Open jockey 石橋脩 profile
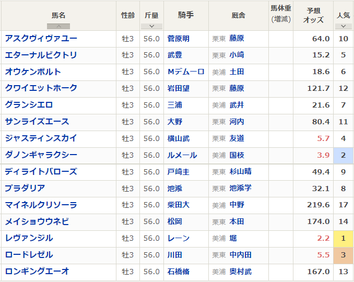The image size is (354, 282). click(x=179, y=272)
